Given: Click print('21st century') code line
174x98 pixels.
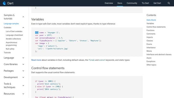Looking at the screenshot, I should click(49, 84).
